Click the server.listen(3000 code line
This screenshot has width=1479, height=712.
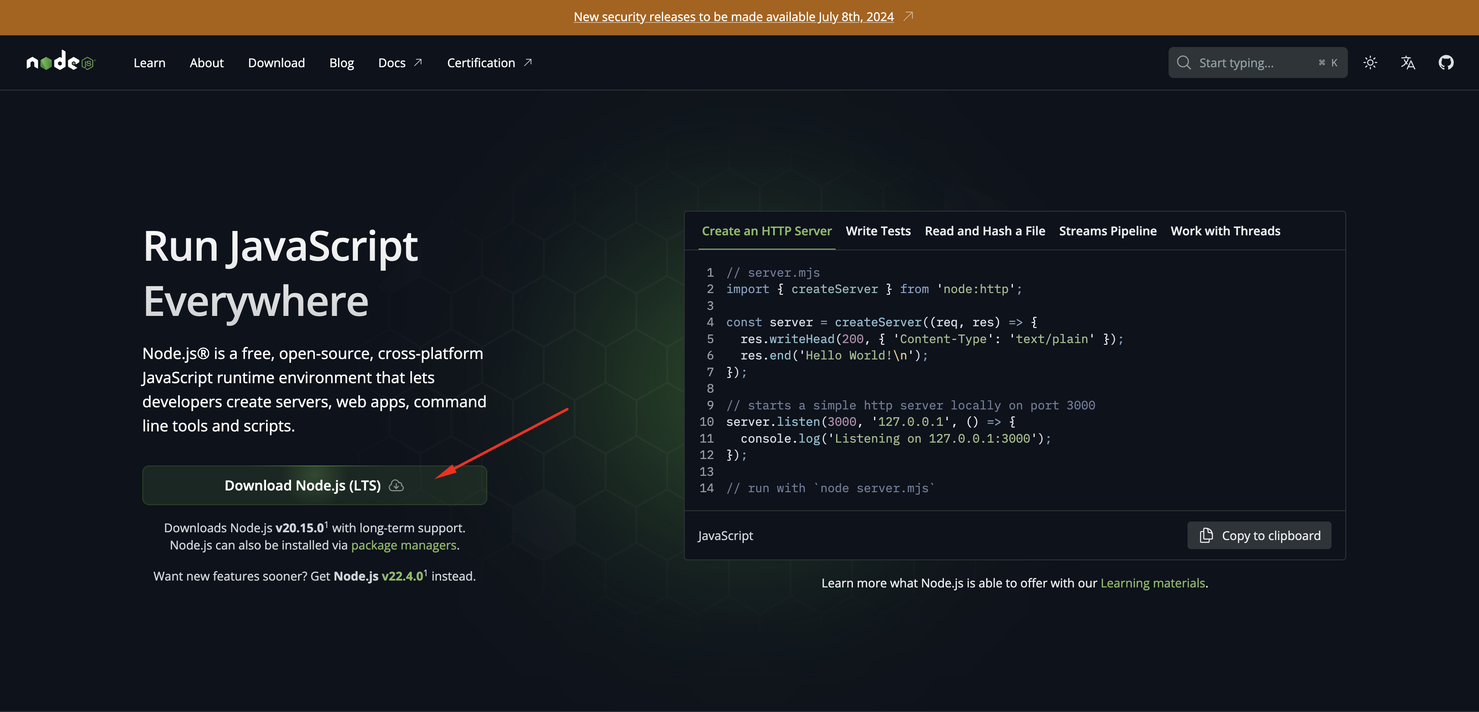click(x=871, y=422)
